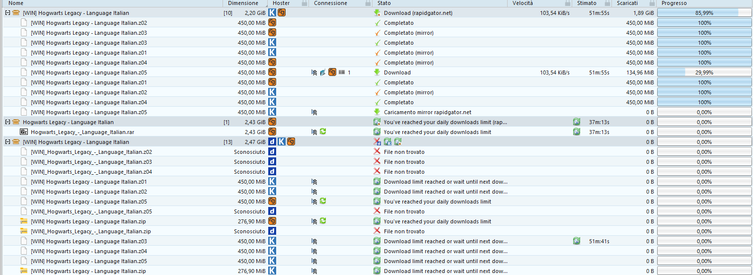The height and width of the screenshot is (275, 753).
Task: Click the red X beside [WIN]_Hogwarts_Legacy_-_Language_Italian.z02
Action: click(x=377, y=152)
